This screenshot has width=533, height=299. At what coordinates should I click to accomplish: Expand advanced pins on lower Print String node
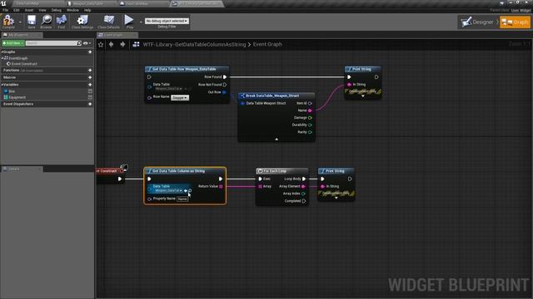(336, 198)
